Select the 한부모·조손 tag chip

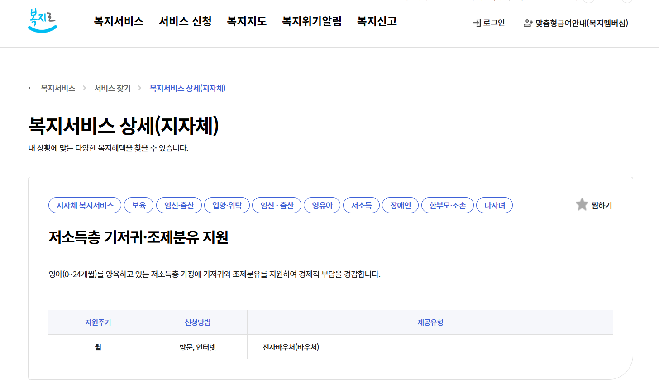click(x=447, y=205)
